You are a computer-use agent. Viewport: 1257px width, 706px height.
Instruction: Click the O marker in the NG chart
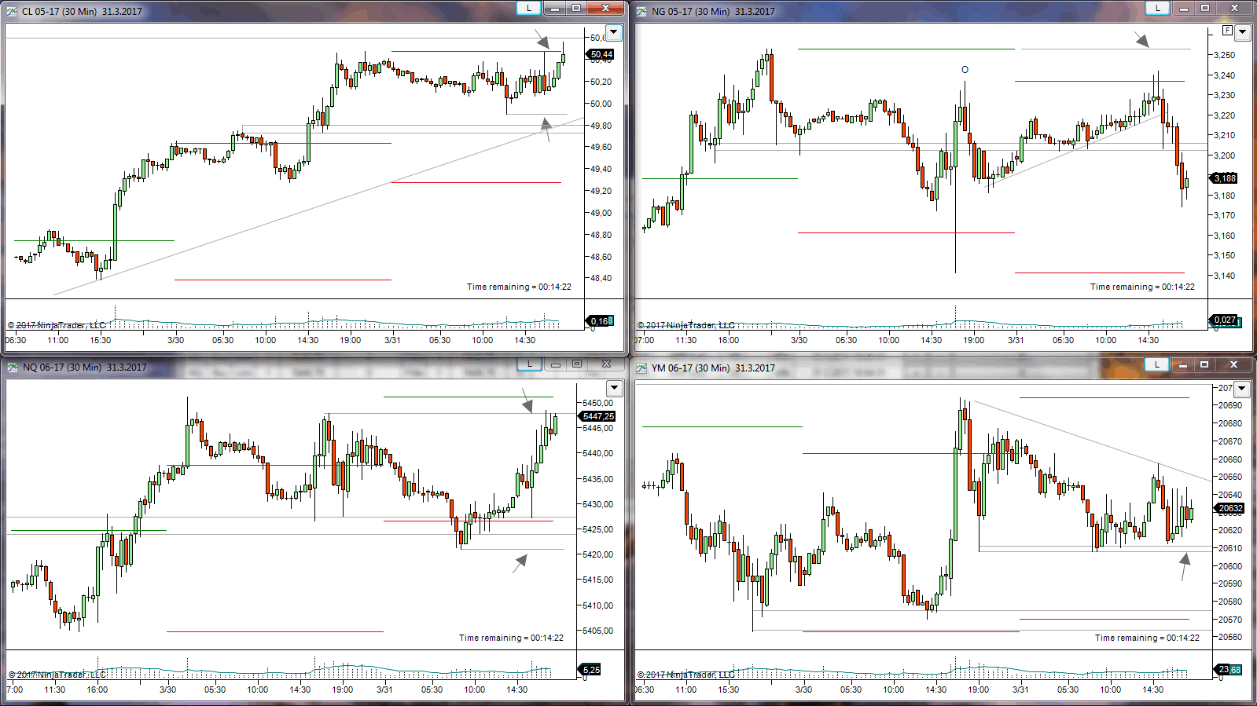[965, 70]
